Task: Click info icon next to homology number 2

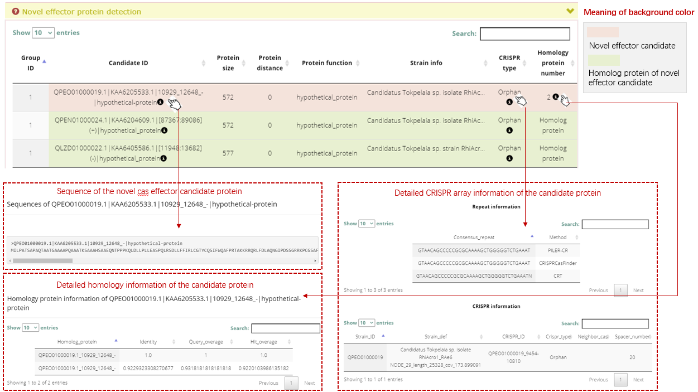Action: click(x=556, y=97)
